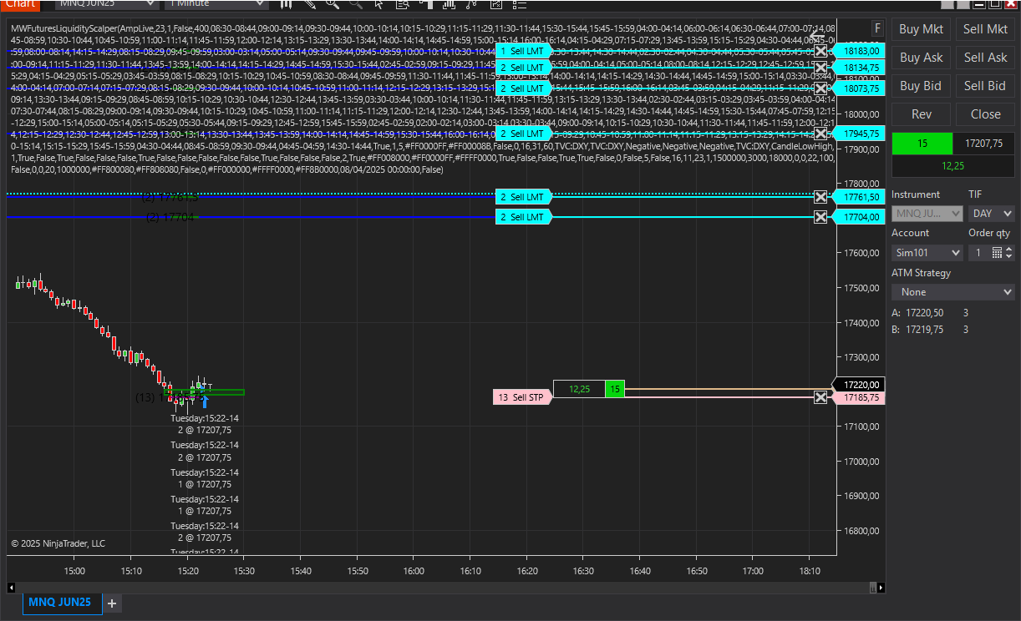Close position with Close button
1021x621 pixels.
pos(985,114)
